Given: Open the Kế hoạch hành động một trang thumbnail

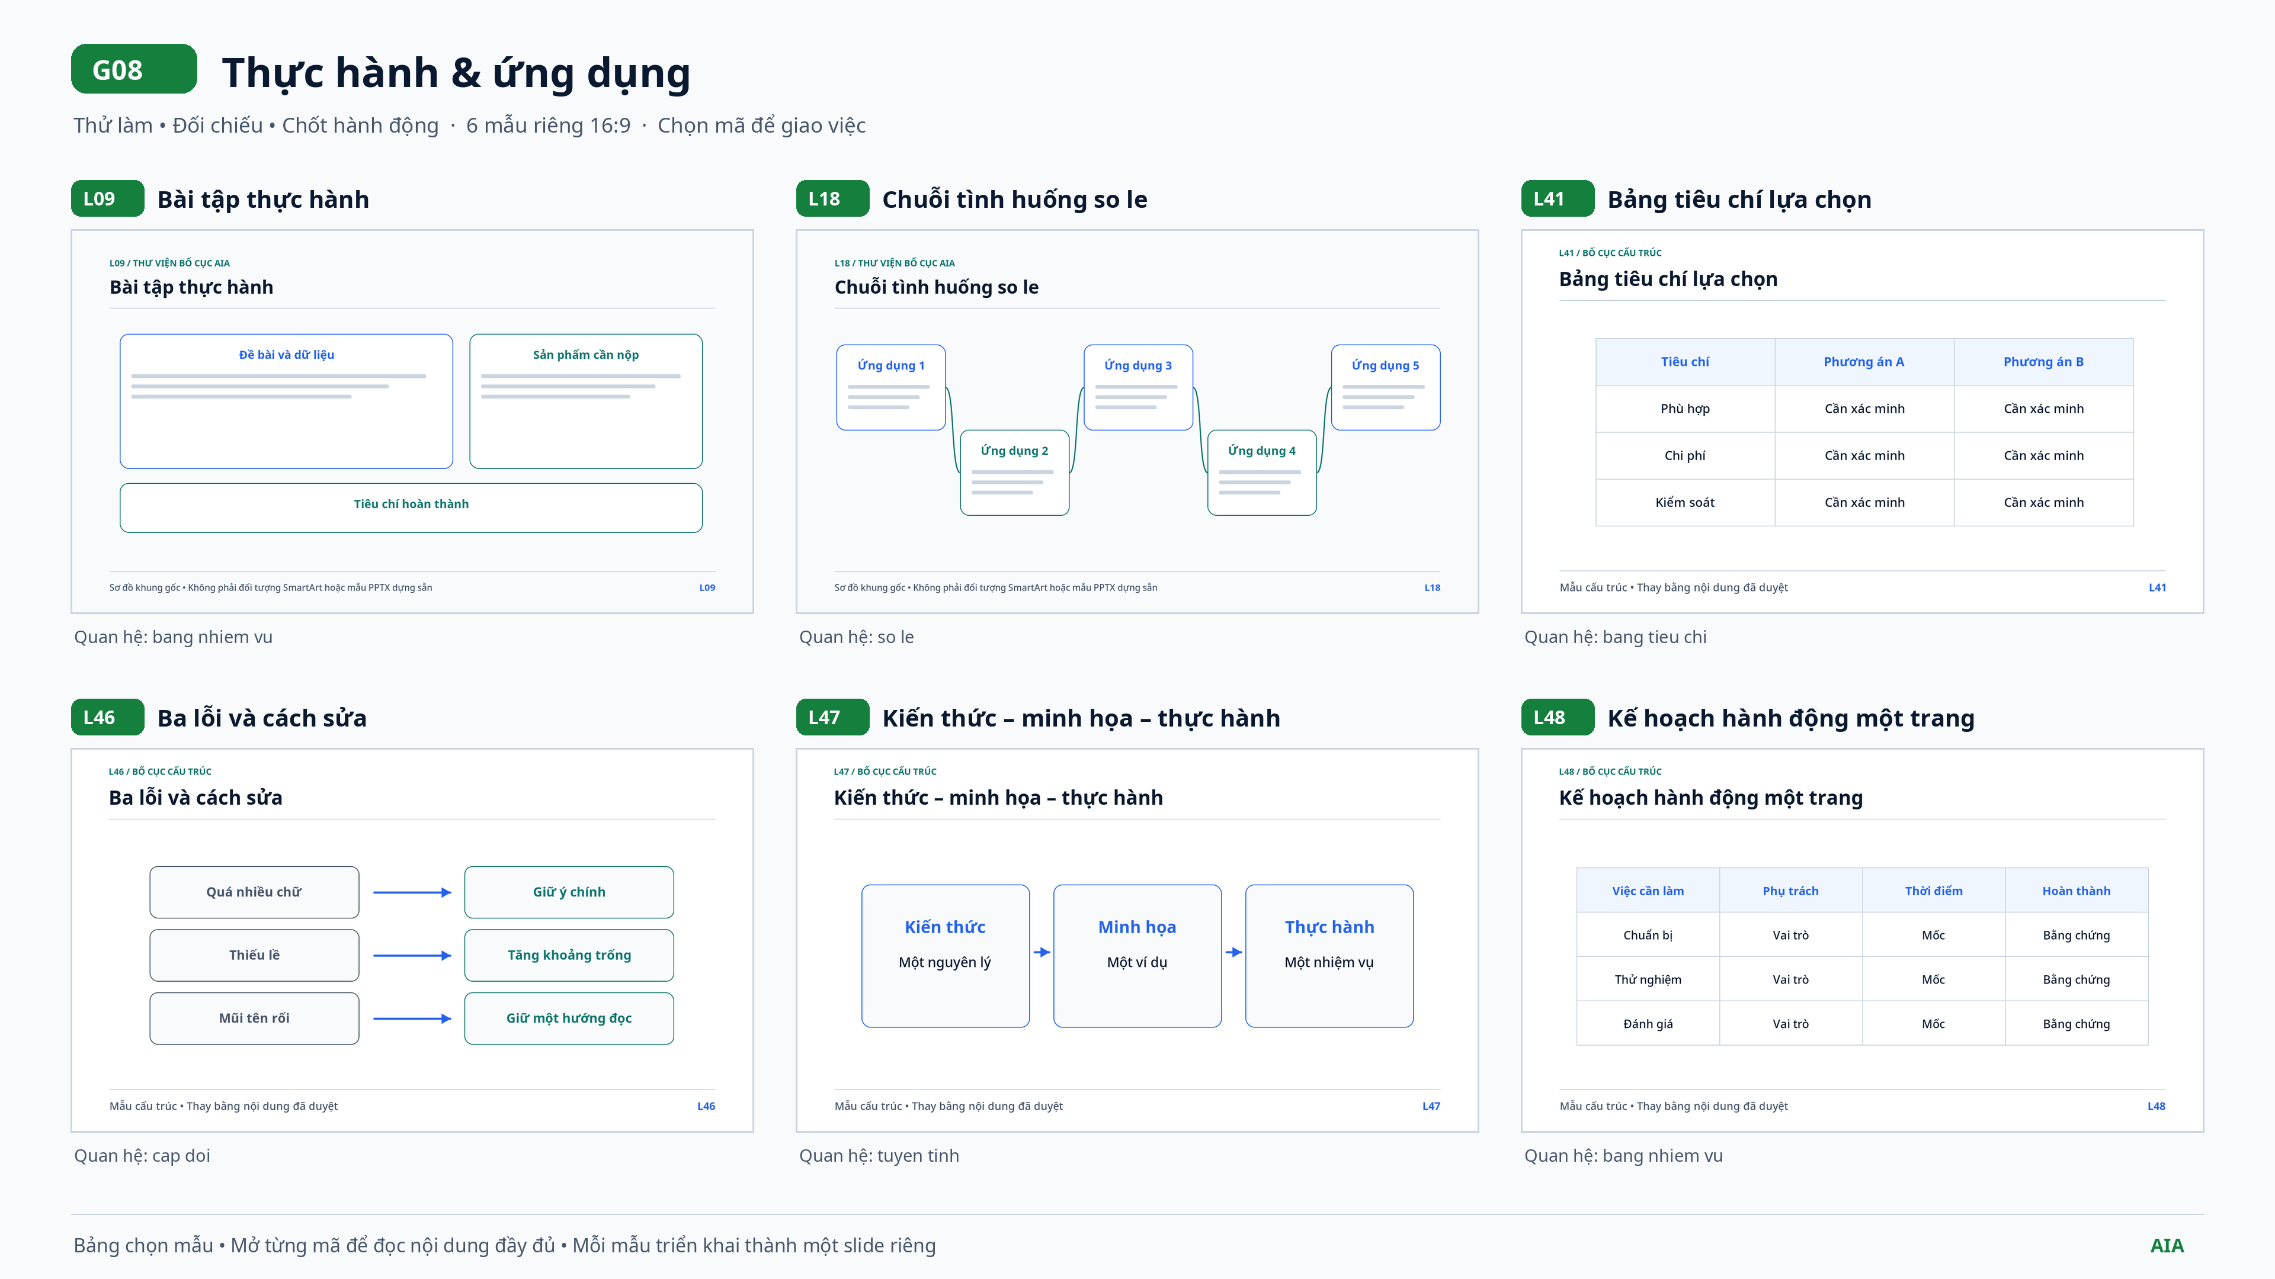Looking at the screenshot, I should click(x=1863, y=940).
